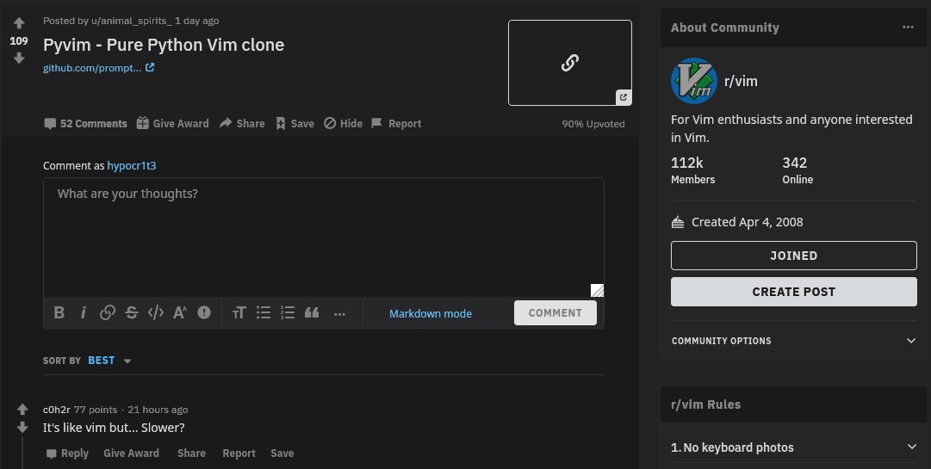
Task: Apply superscript formatting
Action: 180,312
